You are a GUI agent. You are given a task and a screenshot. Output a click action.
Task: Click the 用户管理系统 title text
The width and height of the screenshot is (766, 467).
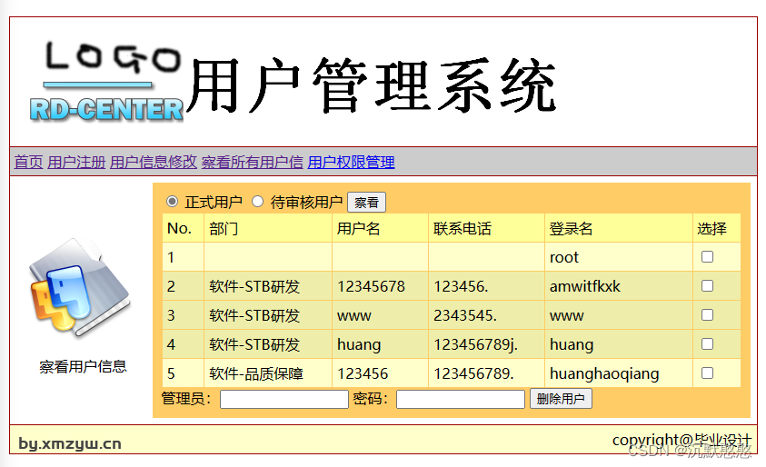(x=372, y=85)
